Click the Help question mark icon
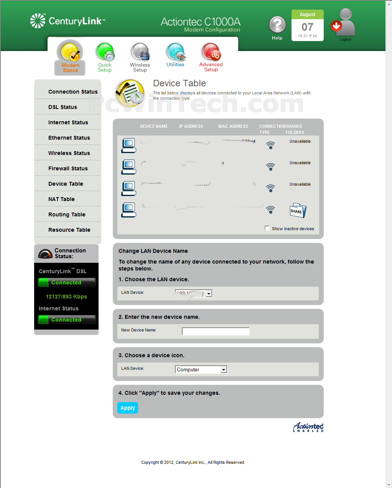Image resolution: width=392 pixels, height=488 pixels. 277,25
